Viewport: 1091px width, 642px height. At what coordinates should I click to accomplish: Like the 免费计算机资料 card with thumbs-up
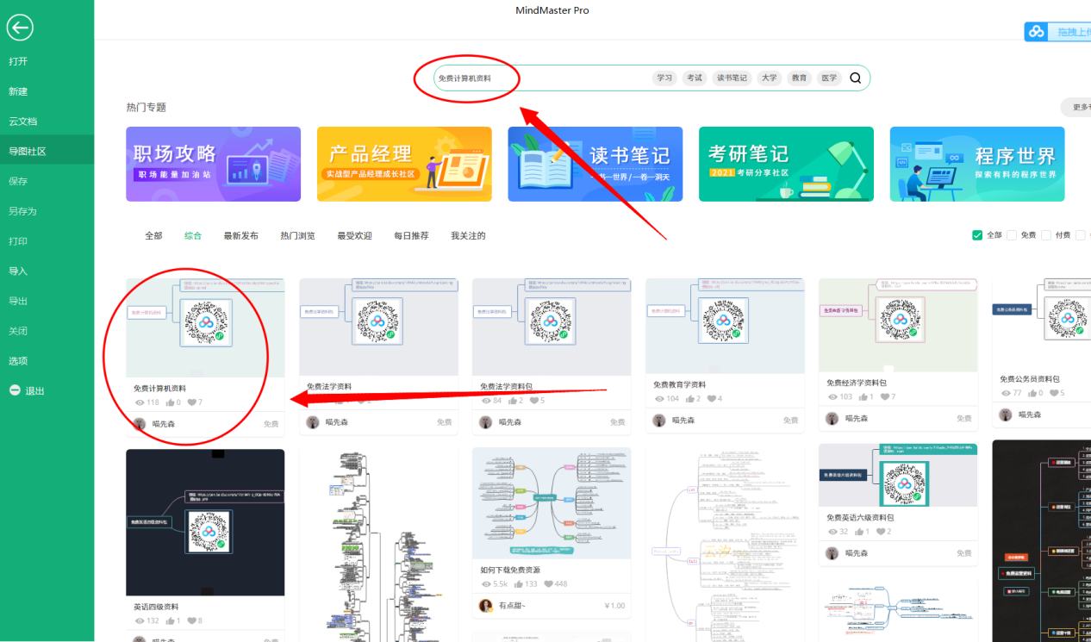click(171, 402)
